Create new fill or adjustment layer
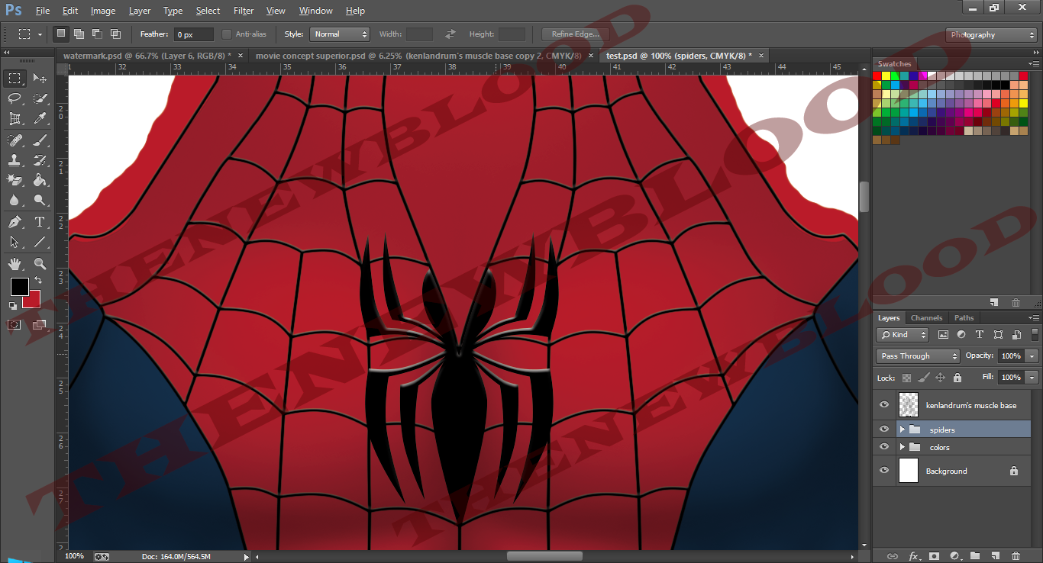This screenshot has width=1043, height=563. (954, 556)
